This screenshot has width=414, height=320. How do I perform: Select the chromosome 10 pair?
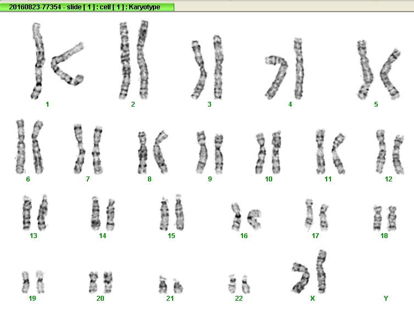click(268, 153)
